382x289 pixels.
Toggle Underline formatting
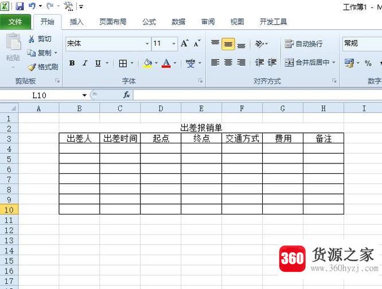click(98, 63)
